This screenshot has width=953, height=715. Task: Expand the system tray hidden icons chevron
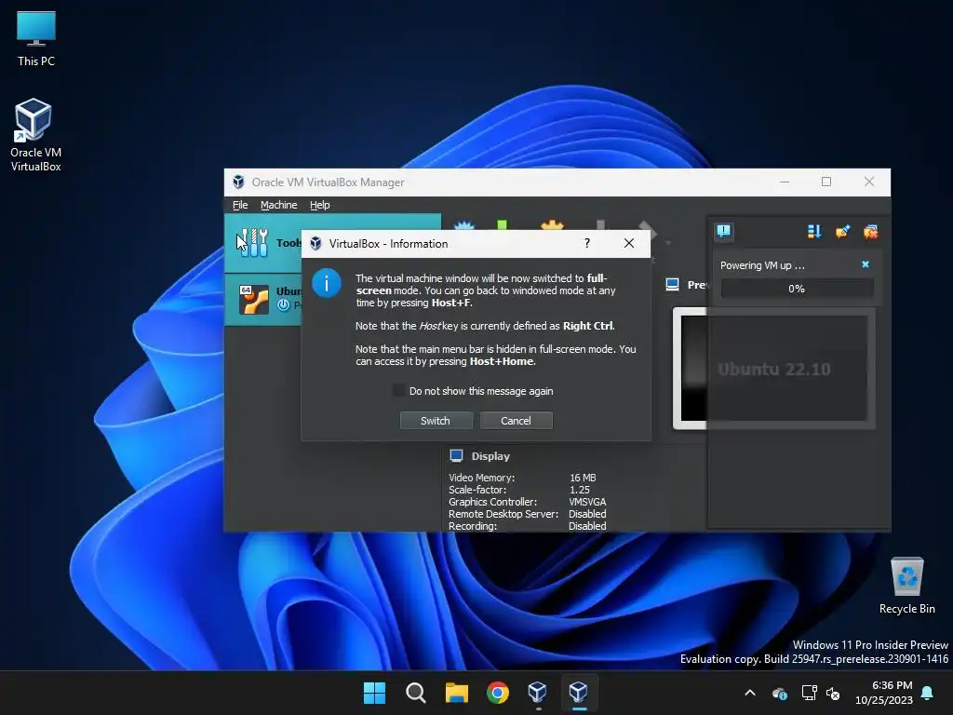(750, 693)
